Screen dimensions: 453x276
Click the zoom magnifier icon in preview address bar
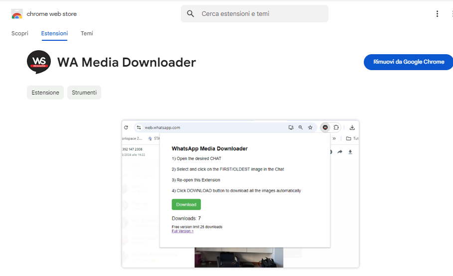tap(301, 127)
